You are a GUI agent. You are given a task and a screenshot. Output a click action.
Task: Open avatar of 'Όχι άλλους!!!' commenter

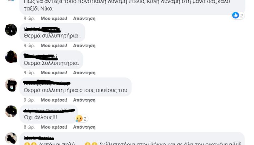(11, 111)
